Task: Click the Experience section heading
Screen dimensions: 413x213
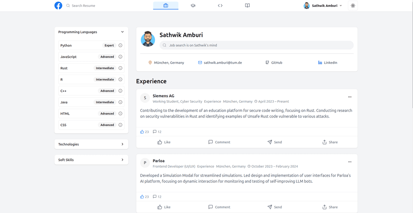Action: click(151, 81)
